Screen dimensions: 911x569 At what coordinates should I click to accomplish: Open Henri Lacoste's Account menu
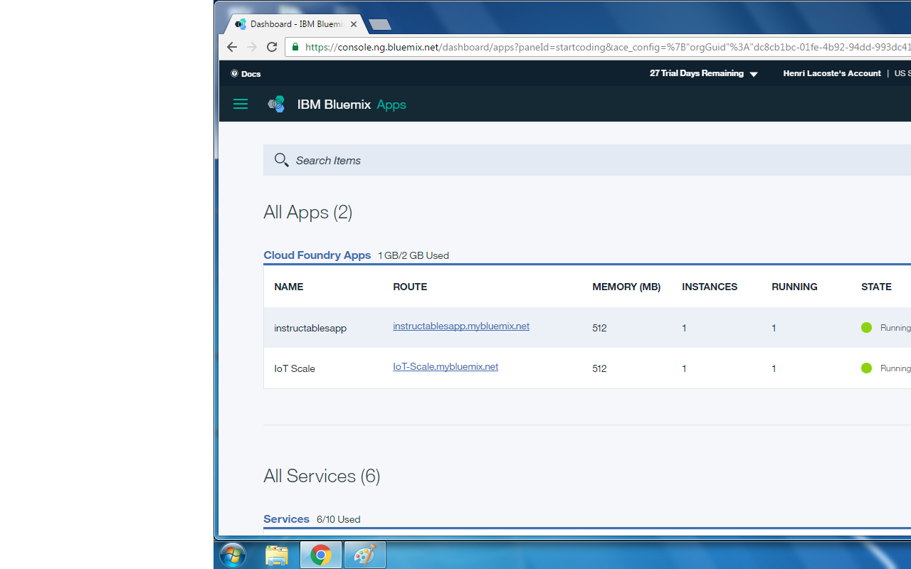click(x=832, y=73)
